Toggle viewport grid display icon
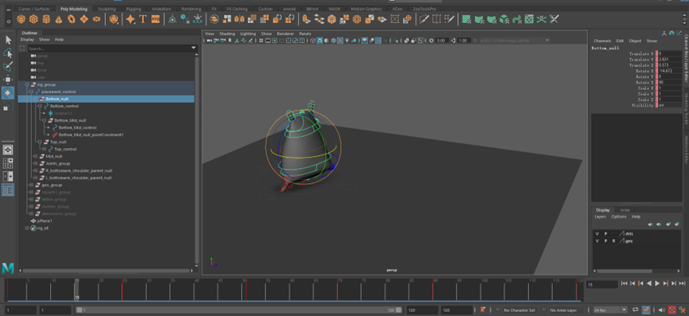The height and width of the screenshot is (316, 689). pos(261,41)
